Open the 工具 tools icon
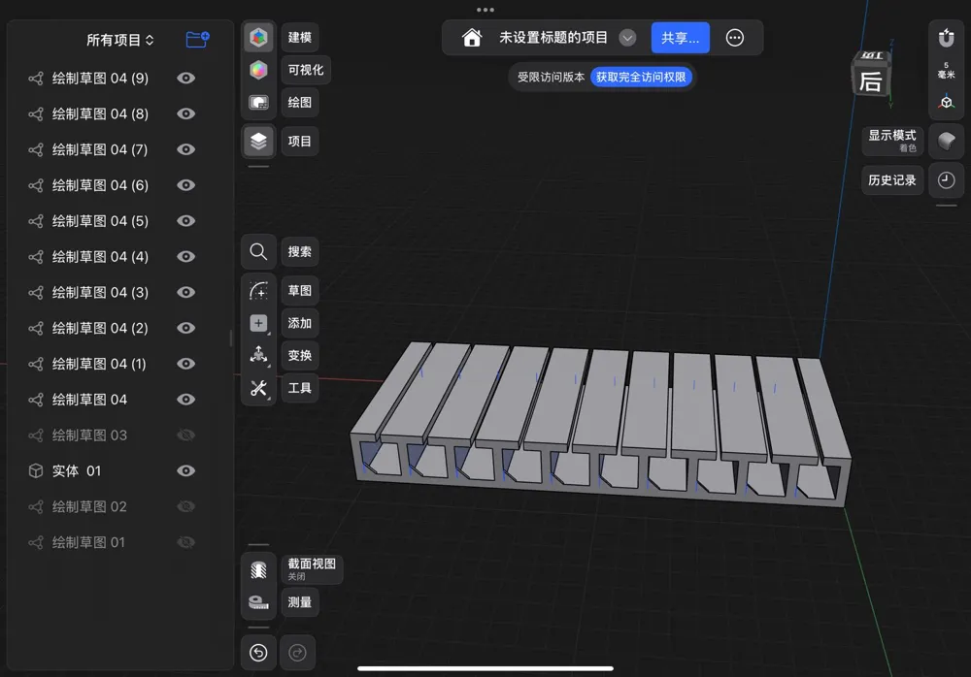Viewport: 971px width, 677px height. 258,388
